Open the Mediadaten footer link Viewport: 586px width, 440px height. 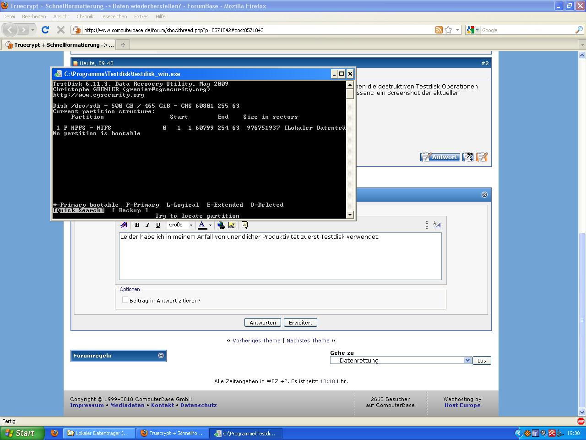127,405
